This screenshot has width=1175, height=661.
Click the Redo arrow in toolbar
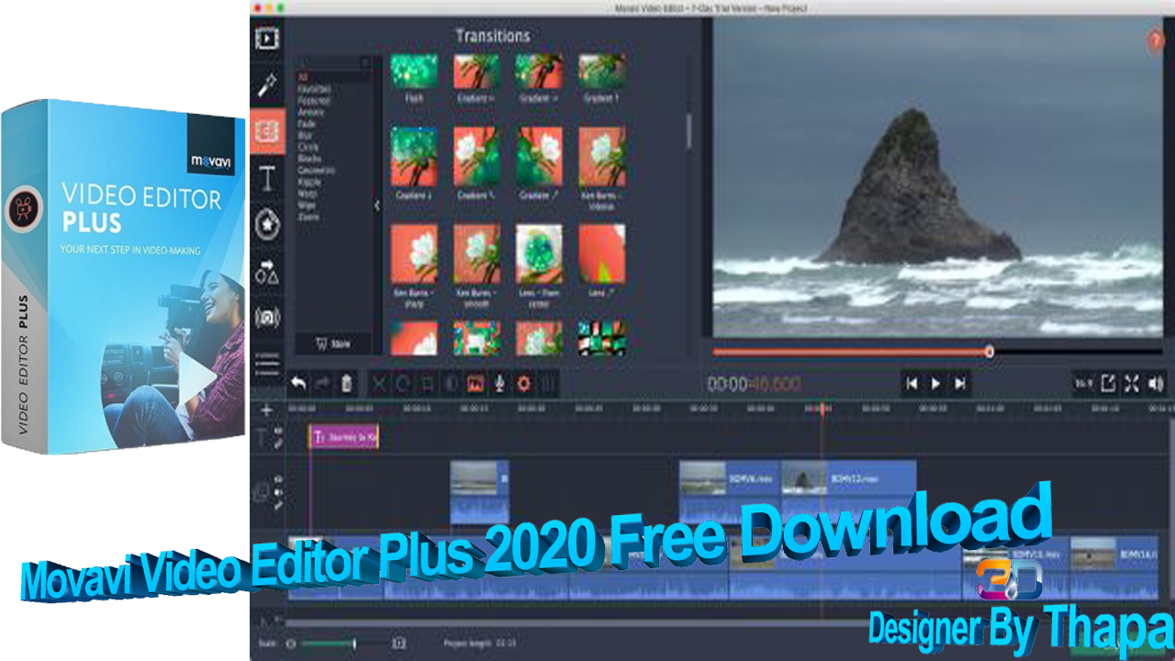(322, 384)
